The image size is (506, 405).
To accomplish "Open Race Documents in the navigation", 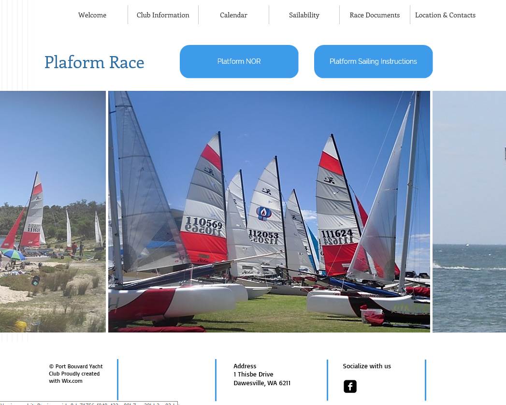I will 375,15.
